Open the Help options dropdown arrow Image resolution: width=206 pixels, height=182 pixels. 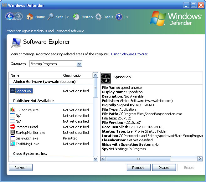pos(127,17)
